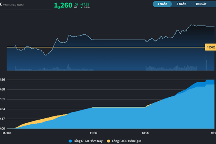This screenshot has width=216, height=144.
Task: Click the logo icon beside VNINDEX
Action: pyautogui.click(x=1, y=4)
